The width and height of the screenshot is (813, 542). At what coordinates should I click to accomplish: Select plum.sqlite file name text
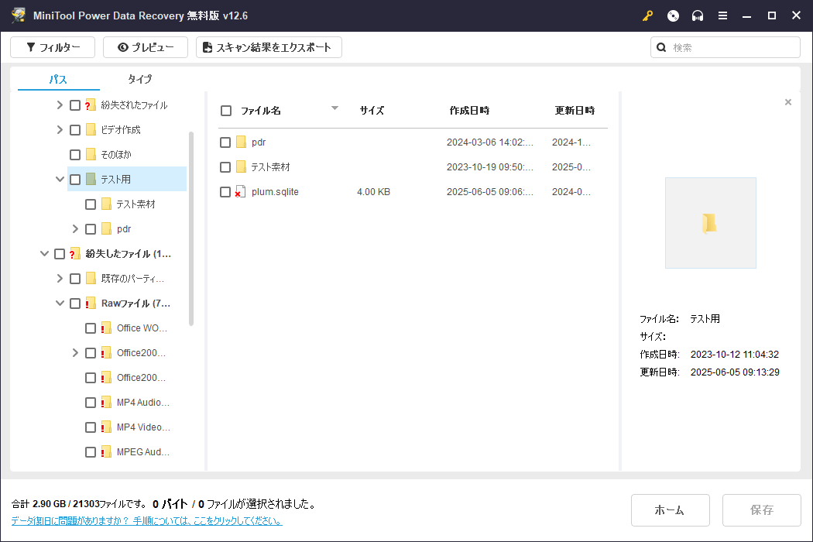coord(275,192)
